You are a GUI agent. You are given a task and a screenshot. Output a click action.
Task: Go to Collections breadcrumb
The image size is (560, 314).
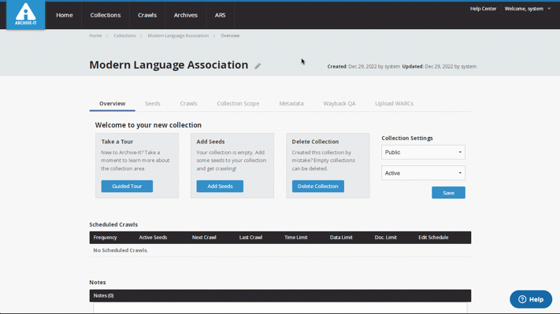(124, 35)
